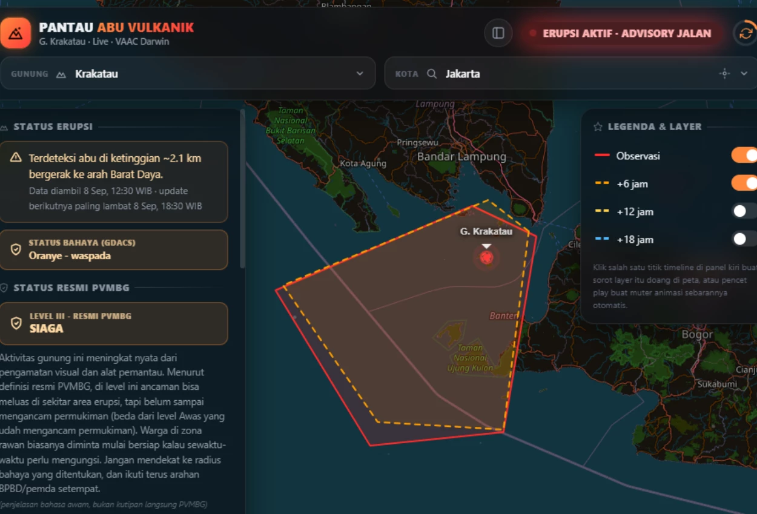
Task: Click the shield icon beside Status Resmi PVMBG
Action: pyautogui.click(x=4, y=288)
